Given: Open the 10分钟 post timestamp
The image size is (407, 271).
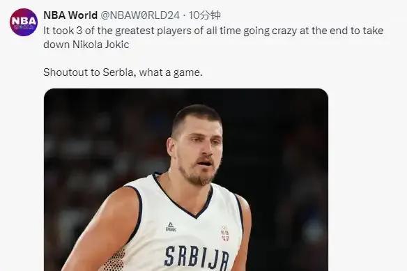Looking at the screenshot, I should click(x=204, y=15).
